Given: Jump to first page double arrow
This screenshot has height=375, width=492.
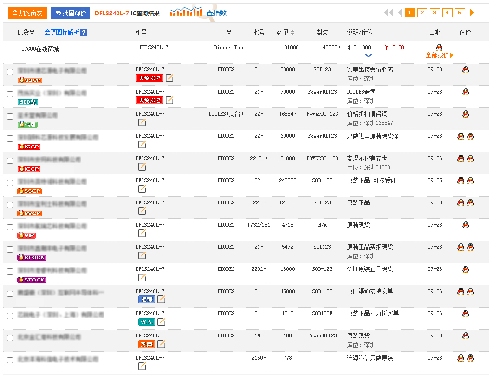Looking at the screenshot, I should (388, 13).
